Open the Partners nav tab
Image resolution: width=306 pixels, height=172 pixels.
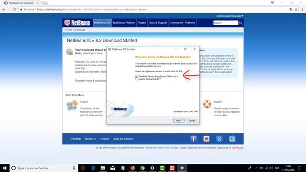tap(190, 22)
